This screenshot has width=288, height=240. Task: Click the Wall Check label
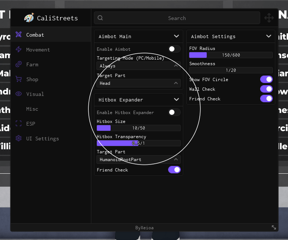(202, 89)
